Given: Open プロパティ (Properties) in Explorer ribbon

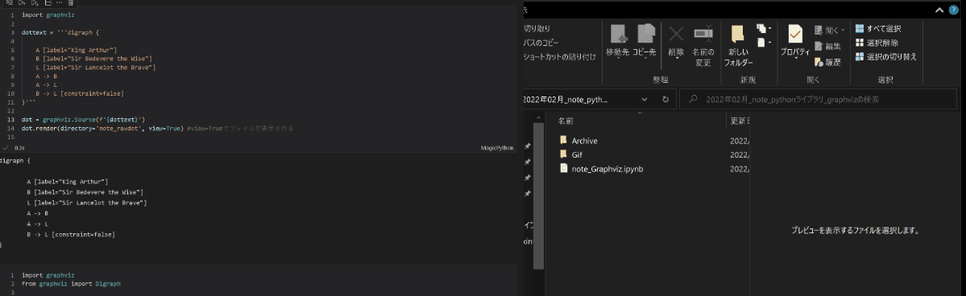Looking at the screenshot, I should click(794, 35).
